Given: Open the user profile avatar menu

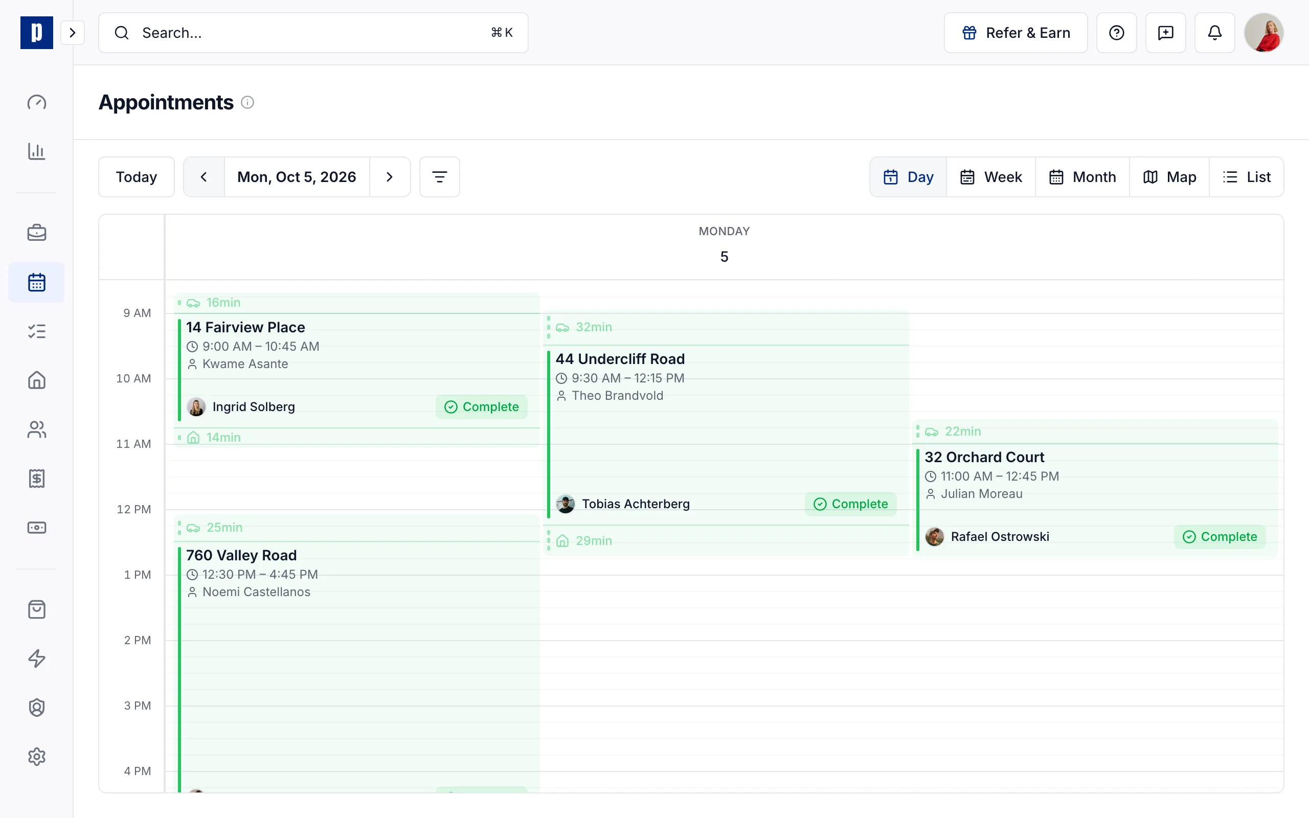Looking at the screenshot, I should [1264, 32].
